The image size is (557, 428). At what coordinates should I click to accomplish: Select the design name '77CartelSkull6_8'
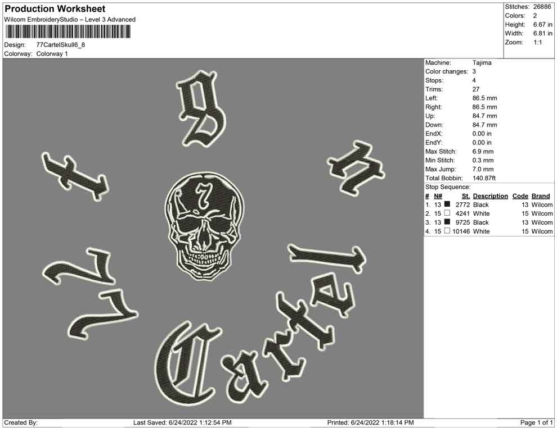(x=61, y=45)
